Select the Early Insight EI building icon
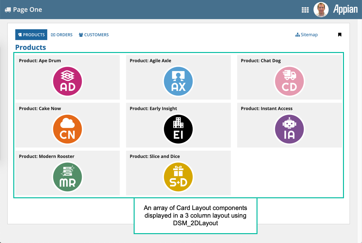362x243 pixels. (x=178, y=129)
